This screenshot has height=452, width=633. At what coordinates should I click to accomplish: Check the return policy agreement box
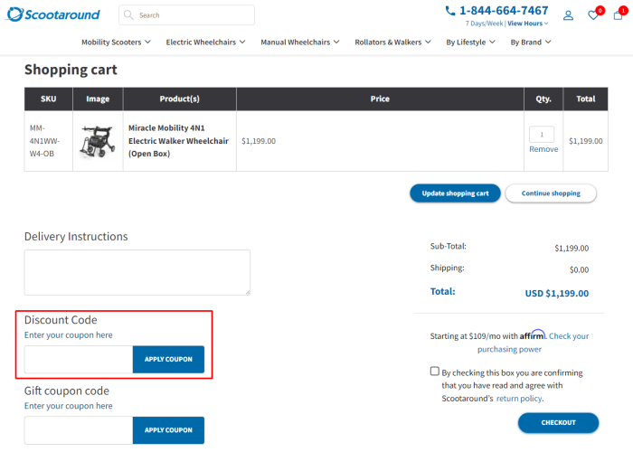pyautogui.click(x=434, y=371)
